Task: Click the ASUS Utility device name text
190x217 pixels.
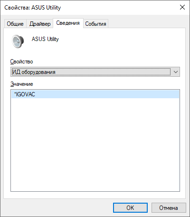Action: click(45, 39)
